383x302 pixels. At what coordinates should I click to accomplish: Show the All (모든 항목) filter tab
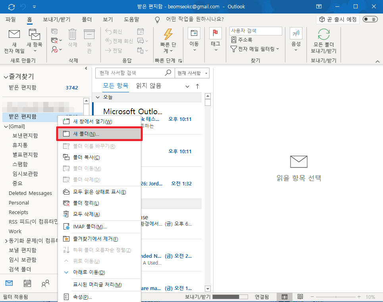pos(115,86)
